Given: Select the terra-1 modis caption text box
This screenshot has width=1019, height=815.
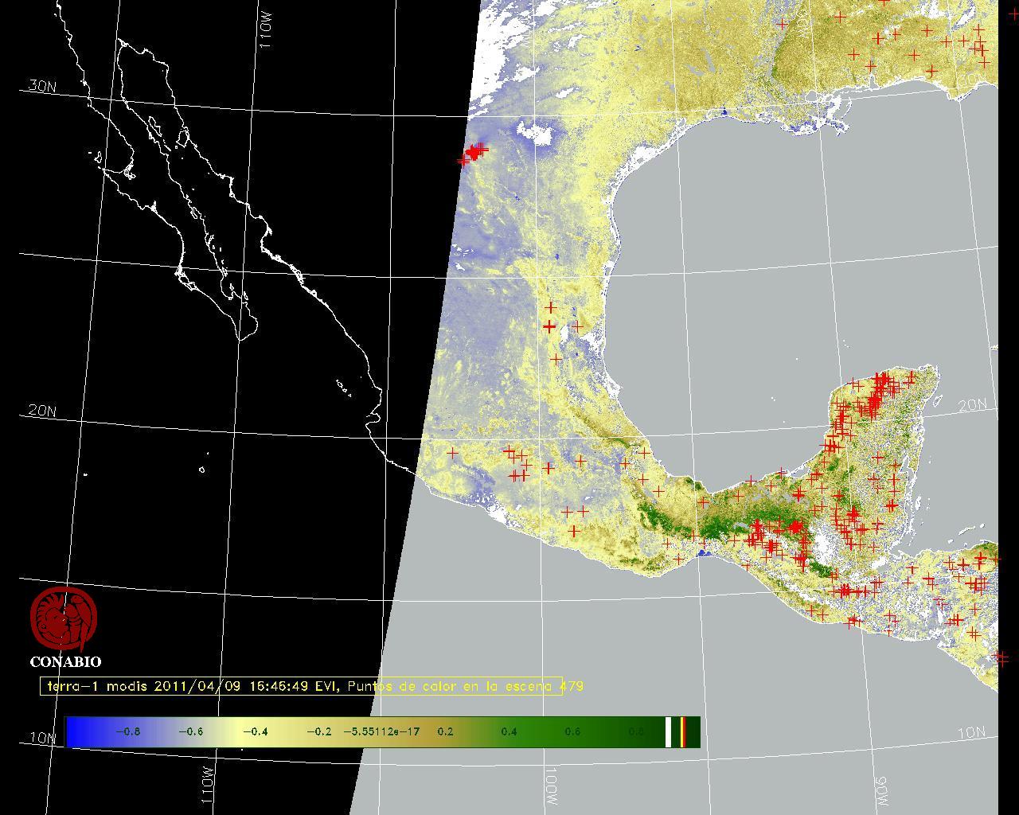Looking at the screenshot, I should pyautogui.click(x=301, y=686).
